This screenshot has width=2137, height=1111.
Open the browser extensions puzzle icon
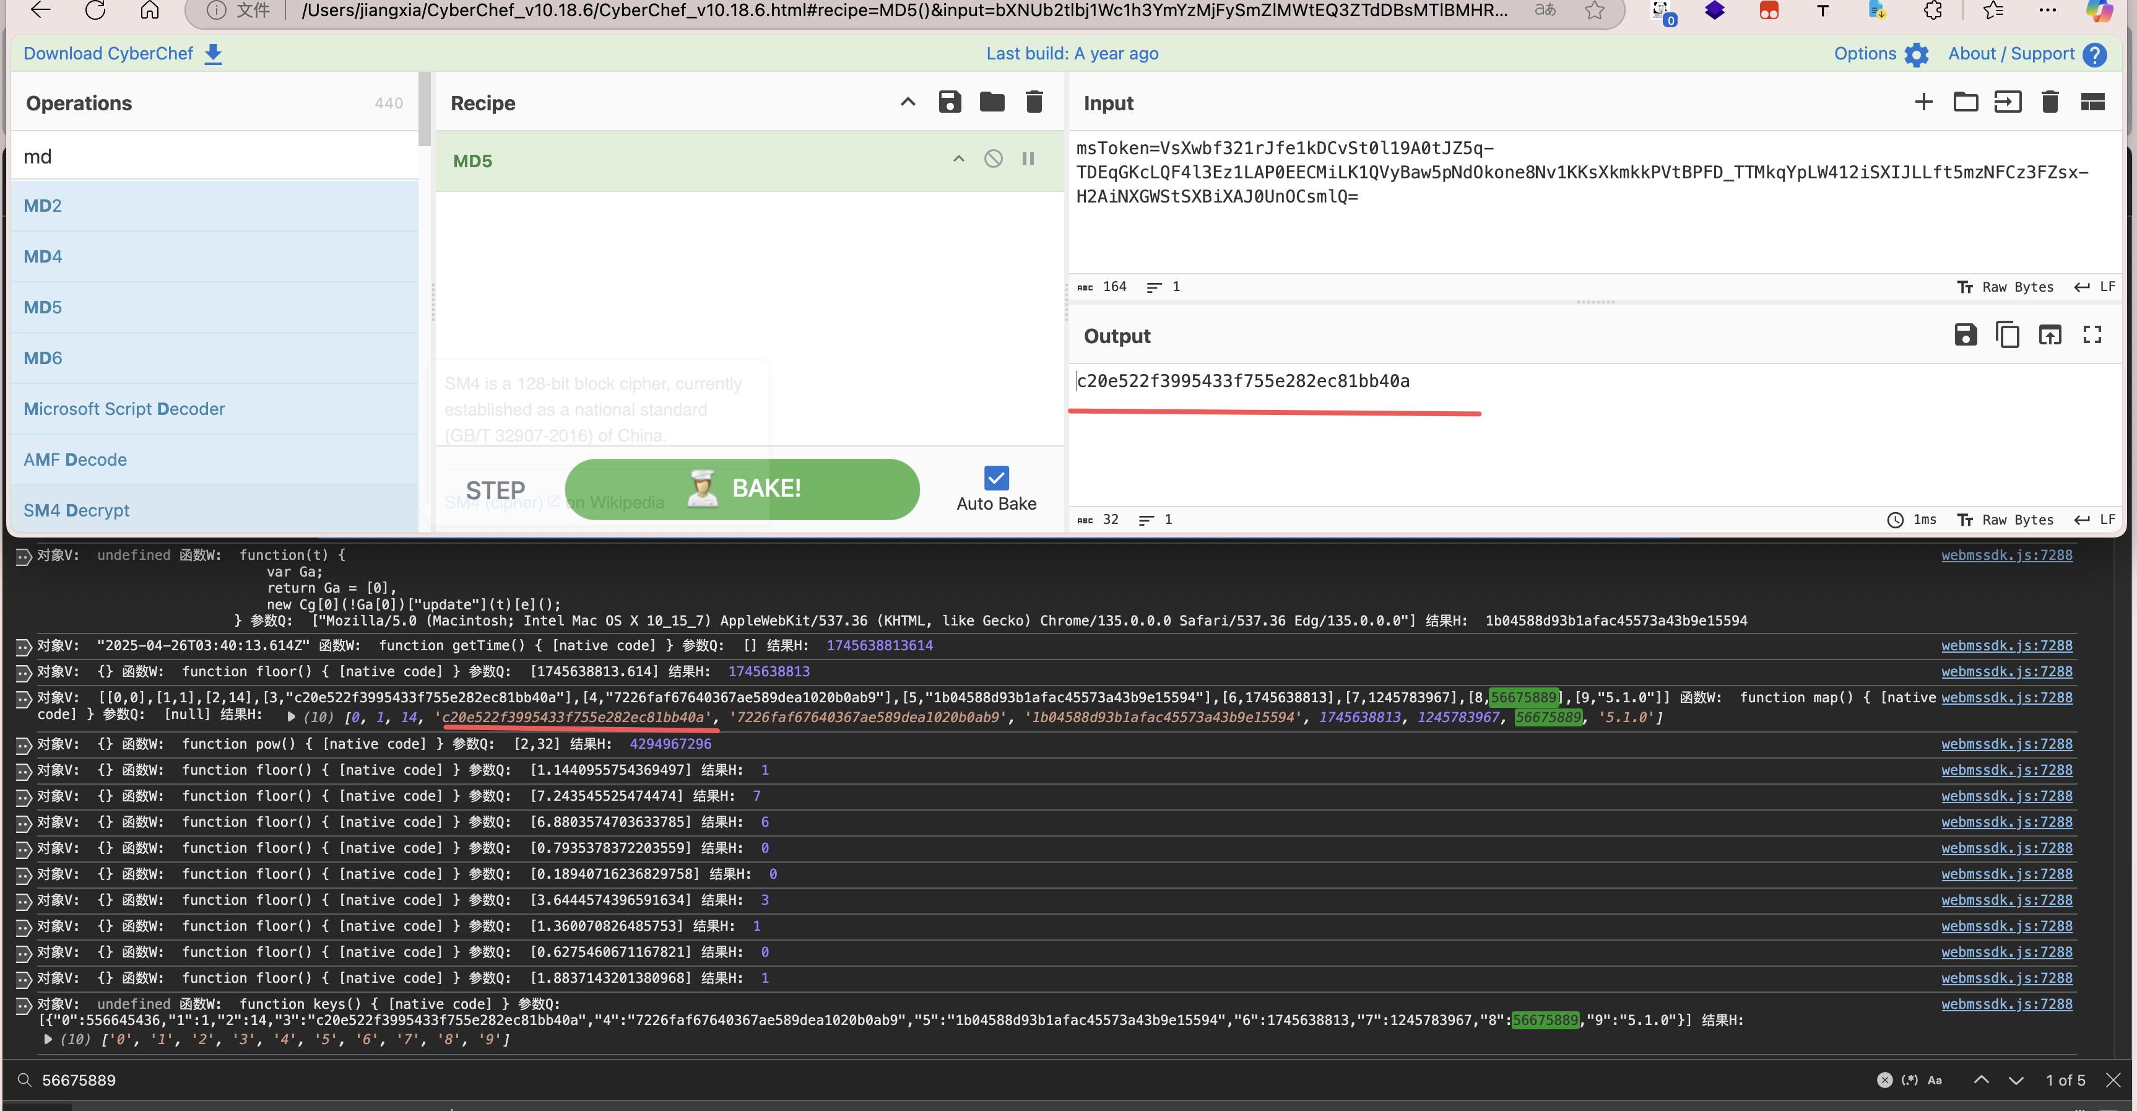[x=1933, y=10]
